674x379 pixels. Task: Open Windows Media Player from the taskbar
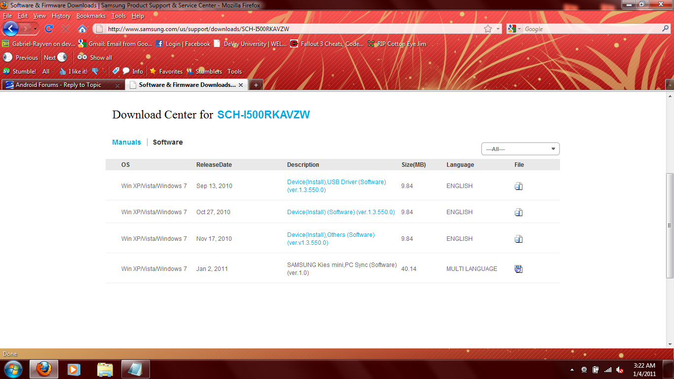tap(74, 369)
